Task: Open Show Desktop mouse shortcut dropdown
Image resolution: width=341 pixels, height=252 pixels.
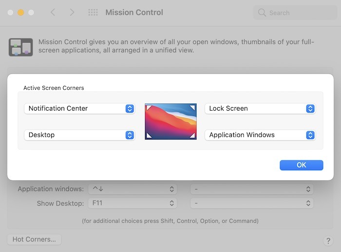Action: point(252,203)
